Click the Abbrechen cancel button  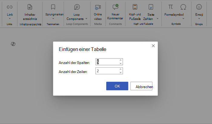pyautogui.click(x=141, y=86)
